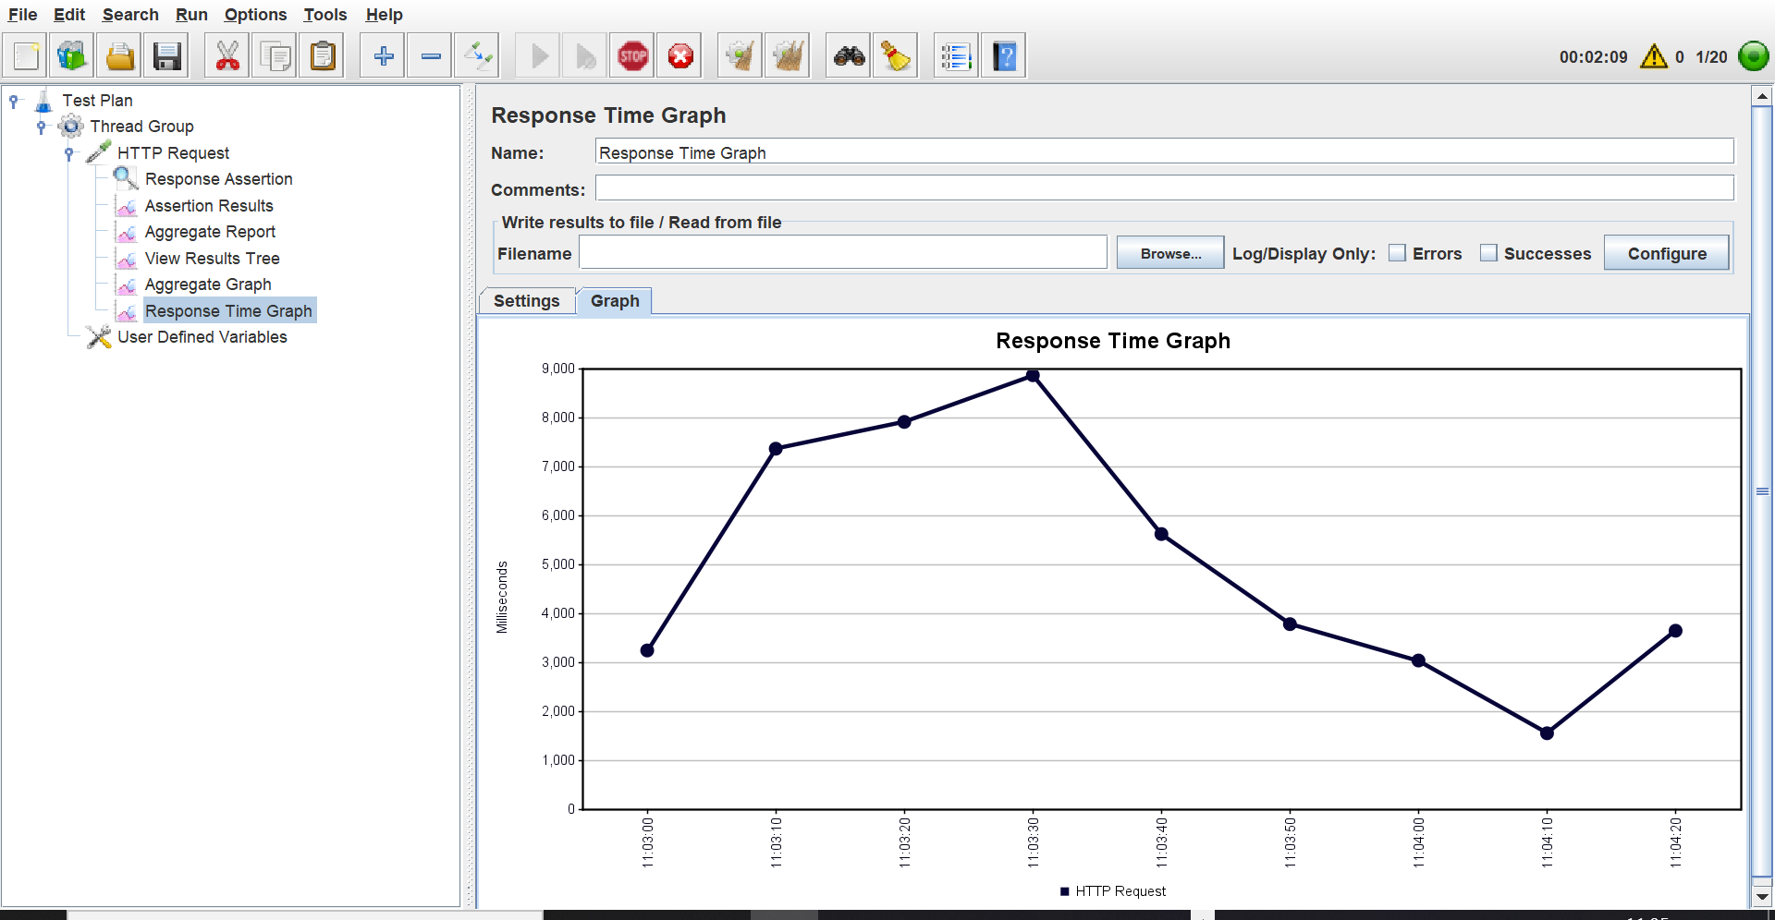
Task: Collapse the Test Plan tree node
Action: point(14,101)
